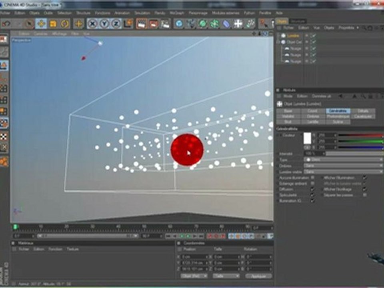
Task: Activate the Rotate tool
Action: 65,24
